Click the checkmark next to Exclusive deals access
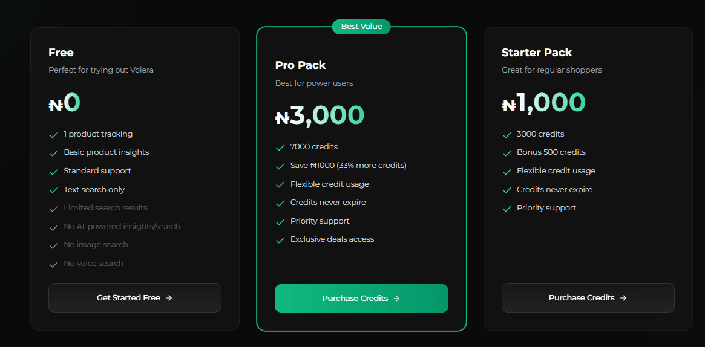The height and width of the screenshot is (347, 705). click(x=280, y=240)
